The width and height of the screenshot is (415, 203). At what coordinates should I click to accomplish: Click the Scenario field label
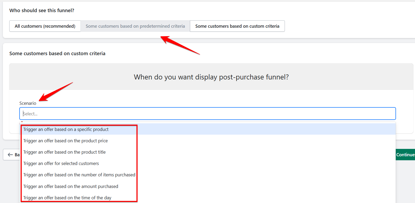click(28, 103)
